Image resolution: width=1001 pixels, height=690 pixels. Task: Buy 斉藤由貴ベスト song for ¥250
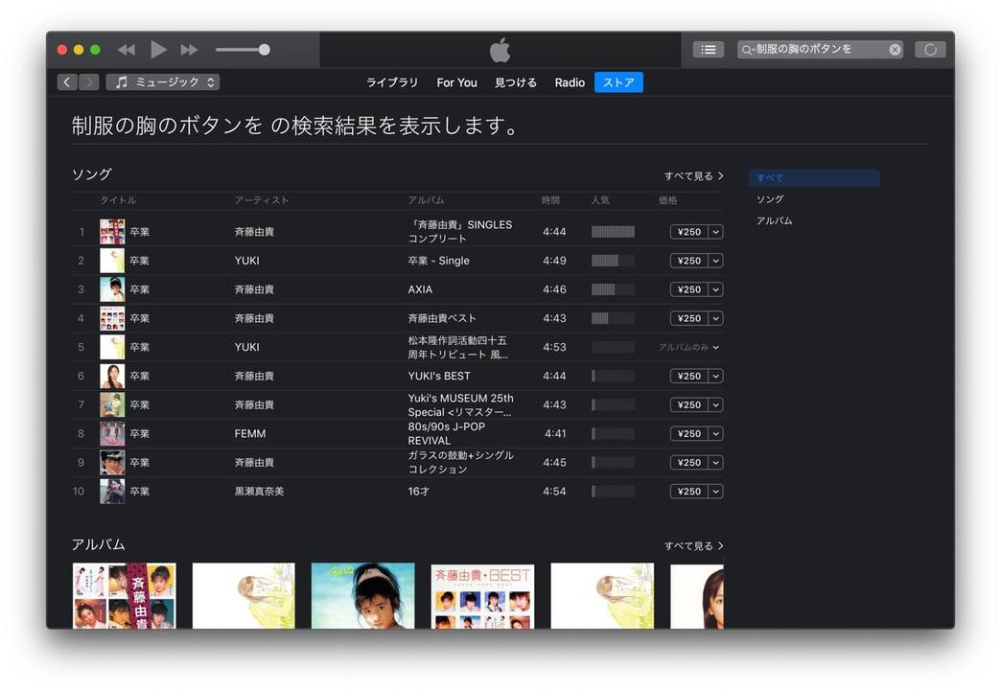(x=688, y=318)
